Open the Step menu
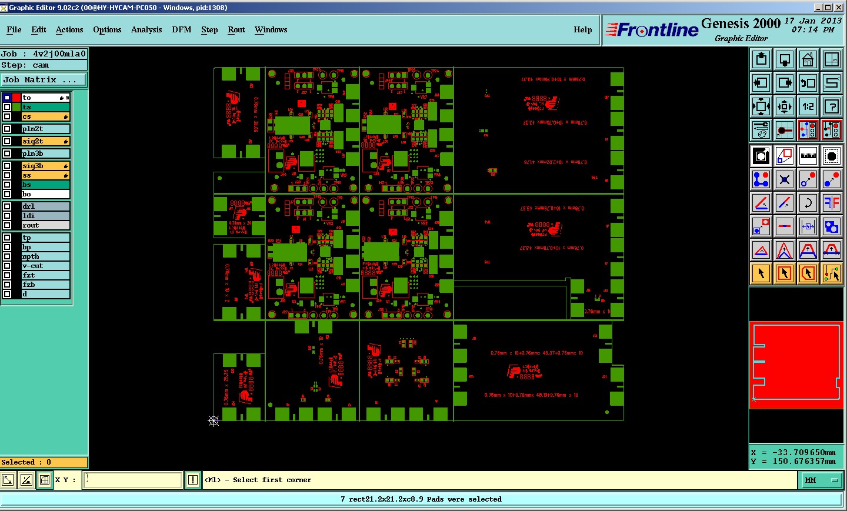This screenshot has height=511, width=847. coord(209,29)
